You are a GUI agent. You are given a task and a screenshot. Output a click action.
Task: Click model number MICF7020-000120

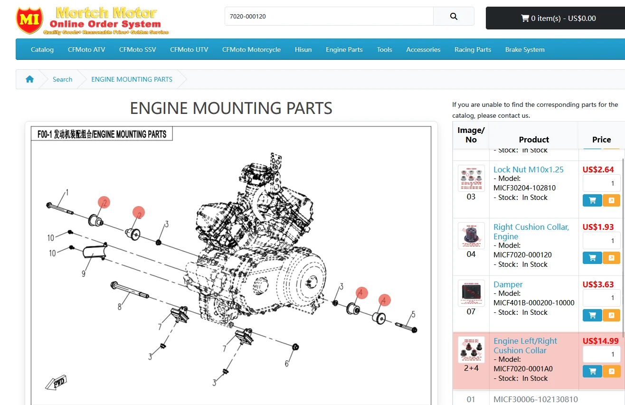coord(522,255)
